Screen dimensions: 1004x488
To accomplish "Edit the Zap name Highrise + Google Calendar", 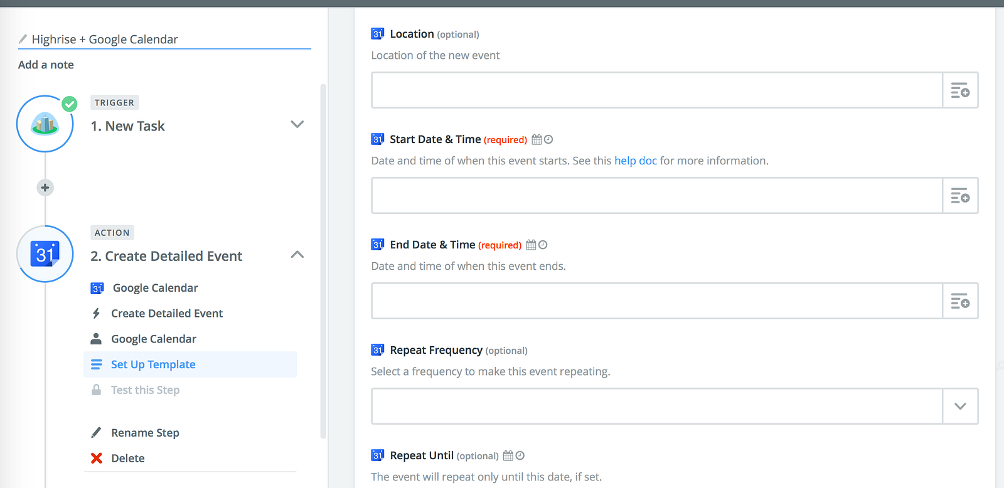I will (105, 40).
